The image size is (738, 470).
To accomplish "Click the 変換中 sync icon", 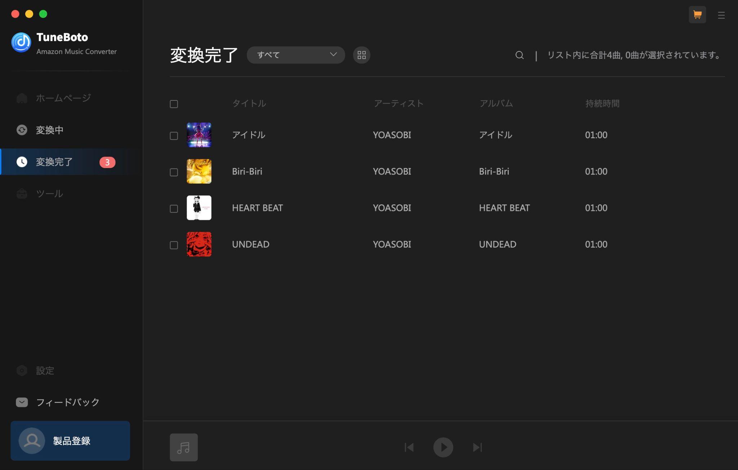I will [x=22, y=130].
